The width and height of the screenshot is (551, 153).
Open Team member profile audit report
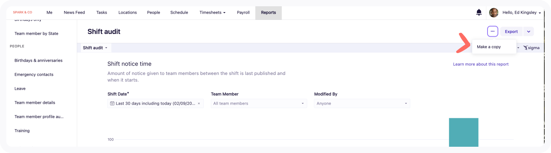click(39, 117)
